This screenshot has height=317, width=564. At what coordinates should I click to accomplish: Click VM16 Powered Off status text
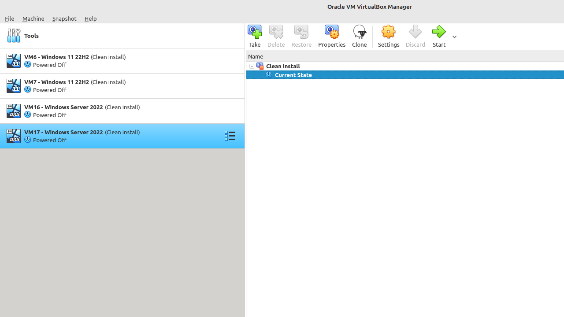click(50, 115)
